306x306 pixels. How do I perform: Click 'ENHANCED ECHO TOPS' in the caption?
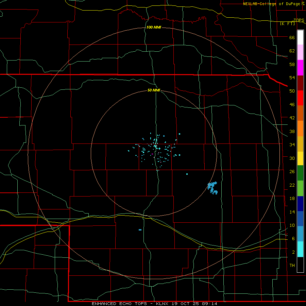point(119,304)
